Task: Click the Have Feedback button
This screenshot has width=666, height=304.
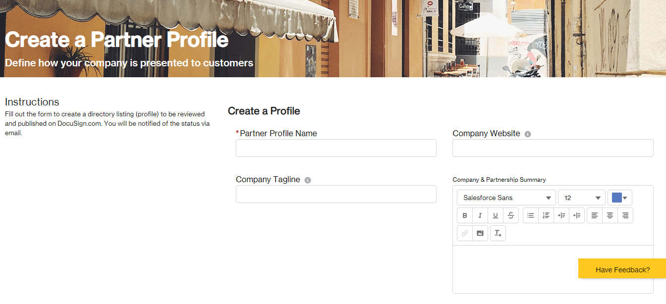Action: pos(622,269)
